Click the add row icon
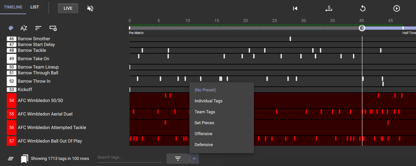Viewport: 416px width, 166px height. (53, 28)
